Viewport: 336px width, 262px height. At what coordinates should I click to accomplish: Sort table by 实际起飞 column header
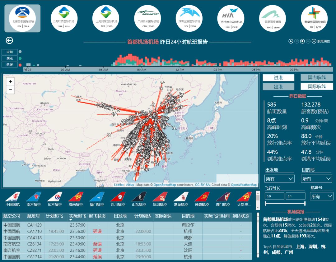click(x=77, y=216)
